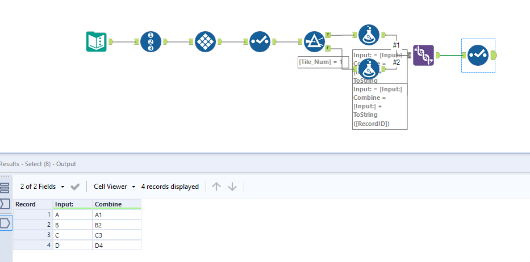This screenshot has height=262, width=530.
Task: Select cell D in Input: column
Action: click(73, 245)
